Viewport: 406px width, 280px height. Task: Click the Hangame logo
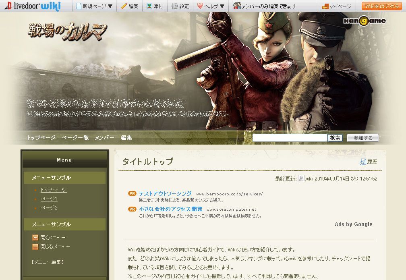pyautogui.click(x=365, y=21)
